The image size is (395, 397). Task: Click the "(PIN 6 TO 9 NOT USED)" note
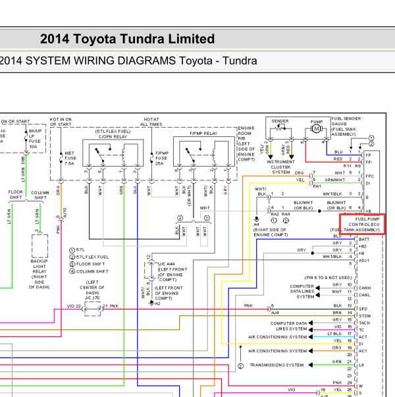328,277
